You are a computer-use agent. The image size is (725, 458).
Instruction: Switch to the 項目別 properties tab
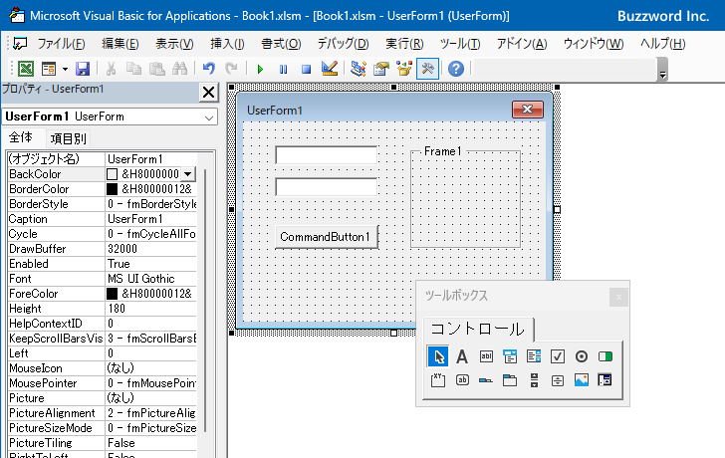[69, 138]
